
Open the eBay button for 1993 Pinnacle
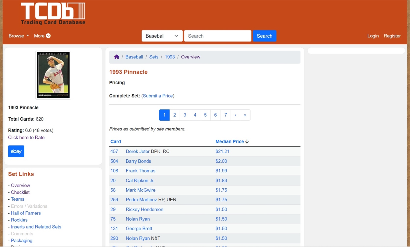pos(16,151)
